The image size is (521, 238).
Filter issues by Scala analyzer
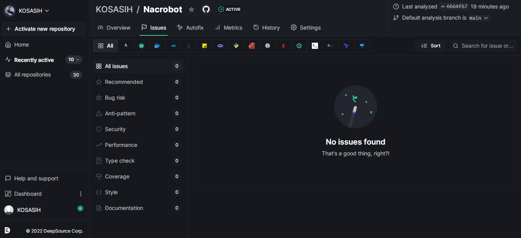[x=283, y=46]
